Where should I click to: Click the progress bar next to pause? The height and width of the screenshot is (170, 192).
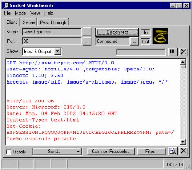(141, 52)
